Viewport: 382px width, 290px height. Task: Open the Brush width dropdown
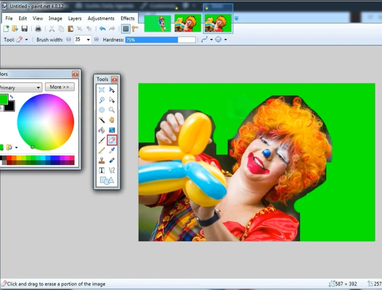tap(88, 39)
